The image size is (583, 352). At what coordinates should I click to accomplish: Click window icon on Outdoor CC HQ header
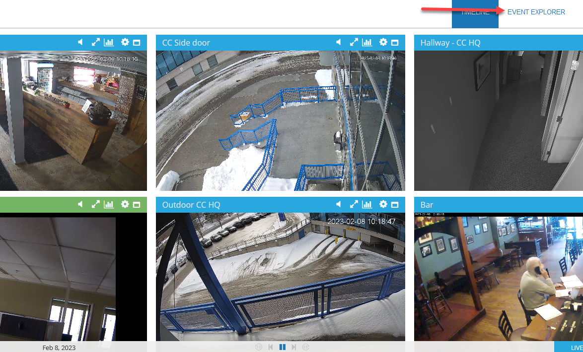coord(395,204)
